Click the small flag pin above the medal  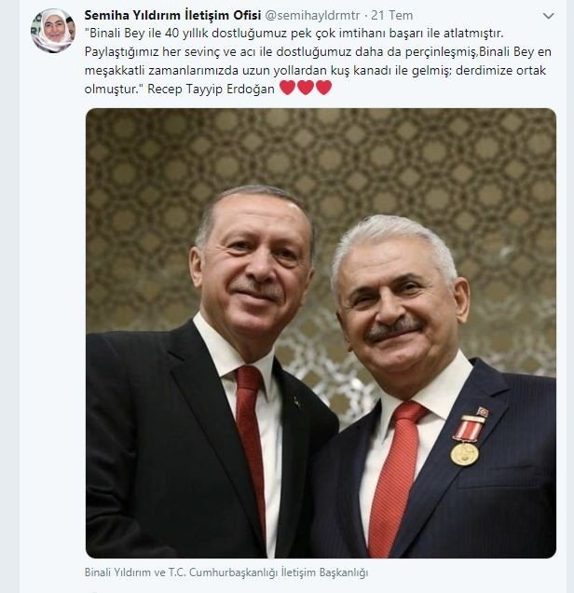point(483,412)
